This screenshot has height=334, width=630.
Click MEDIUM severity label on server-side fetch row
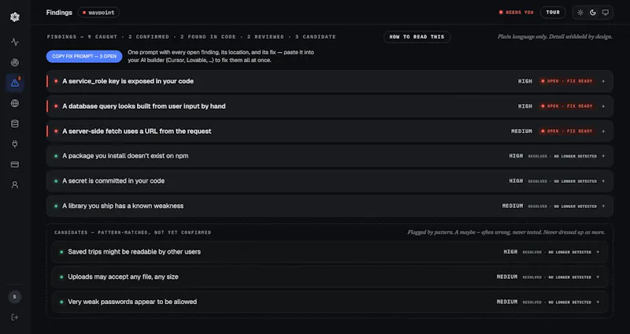(x=521, y=131)
